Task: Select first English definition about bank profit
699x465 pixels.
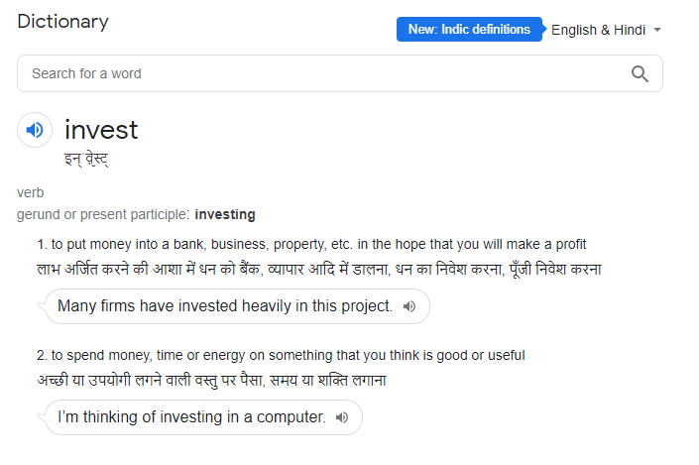Action: click(x=311, y=244)
